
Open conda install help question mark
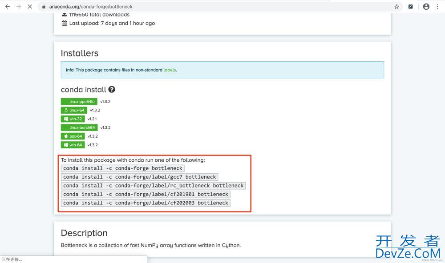[112, 89]
